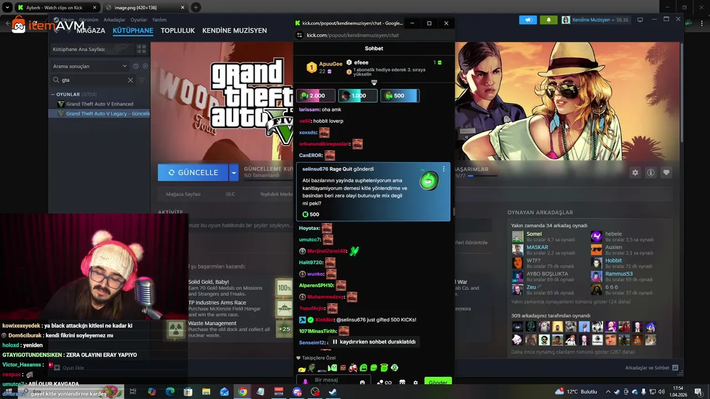Click angry orange face emote
Viewport: 710px width, 399px height.
click(x=343, y=367)
